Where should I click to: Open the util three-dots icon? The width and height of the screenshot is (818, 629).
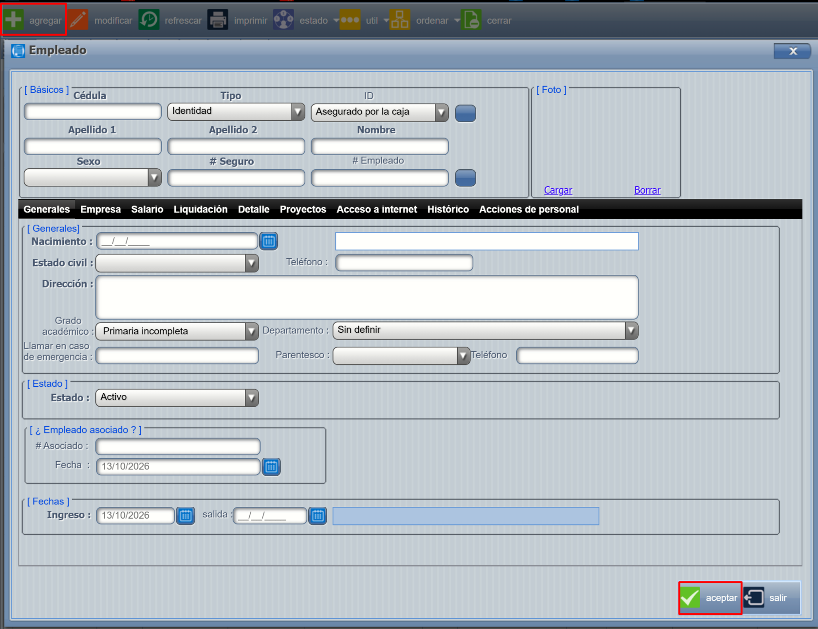point(350,20)
